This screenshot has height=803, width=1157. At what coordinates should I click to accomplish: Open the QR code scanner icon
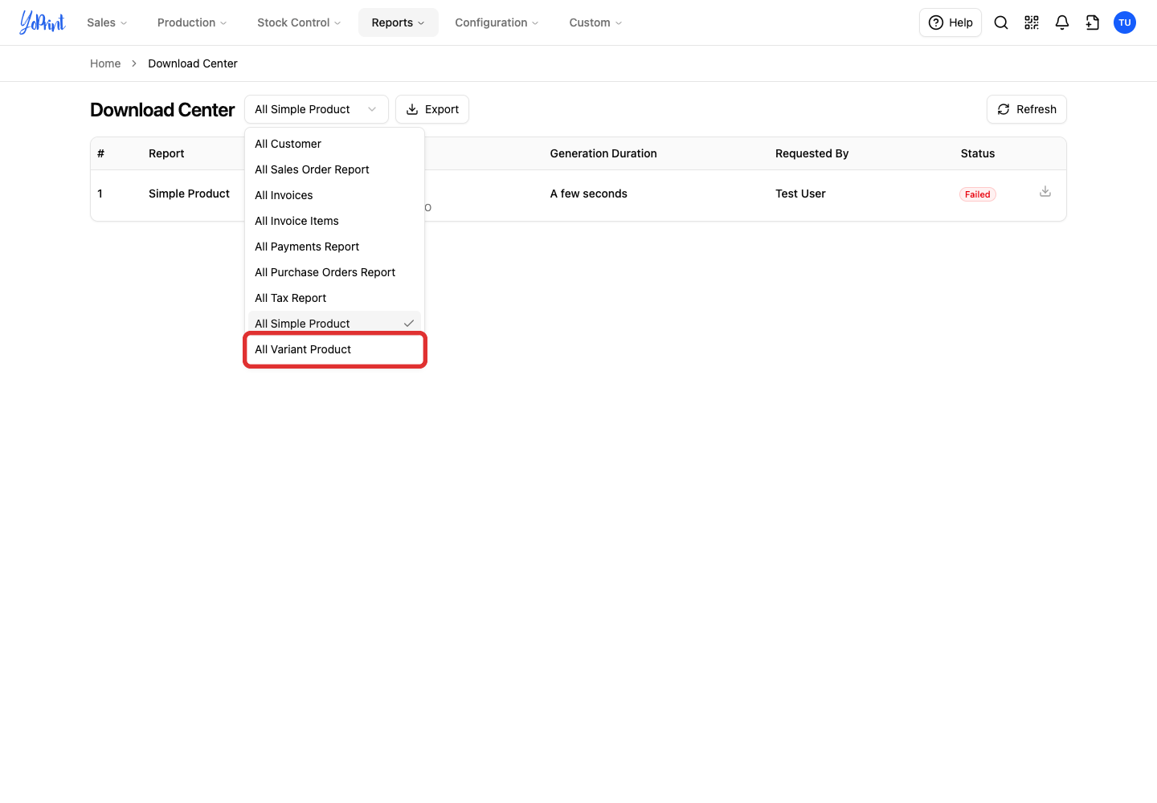tap(1032, 22)
